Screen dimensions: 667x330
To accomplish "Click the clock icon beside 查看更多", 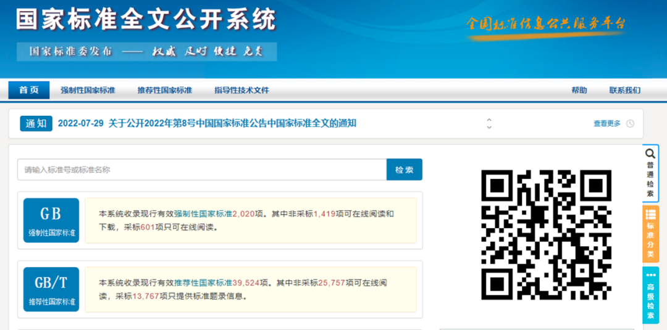I will coord(630,123).
